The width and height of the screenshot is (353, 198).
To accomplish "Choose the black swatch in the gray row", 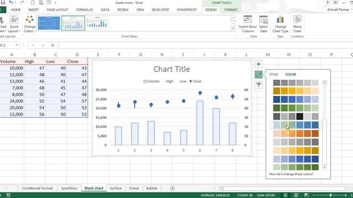I will (299, 117).
